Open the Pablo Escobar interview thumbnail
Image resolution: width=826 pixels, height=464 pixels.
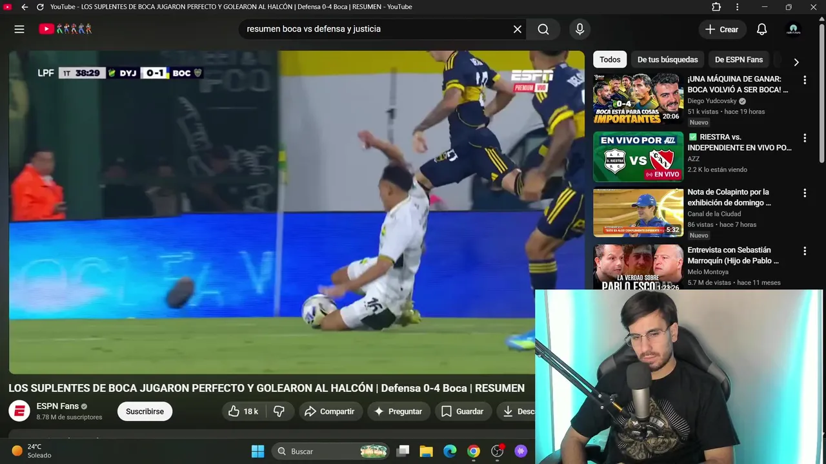click(638, 267)
